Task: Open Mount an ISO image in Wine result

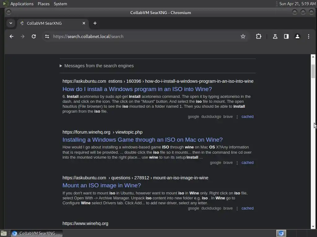Action: pos(102,185)
